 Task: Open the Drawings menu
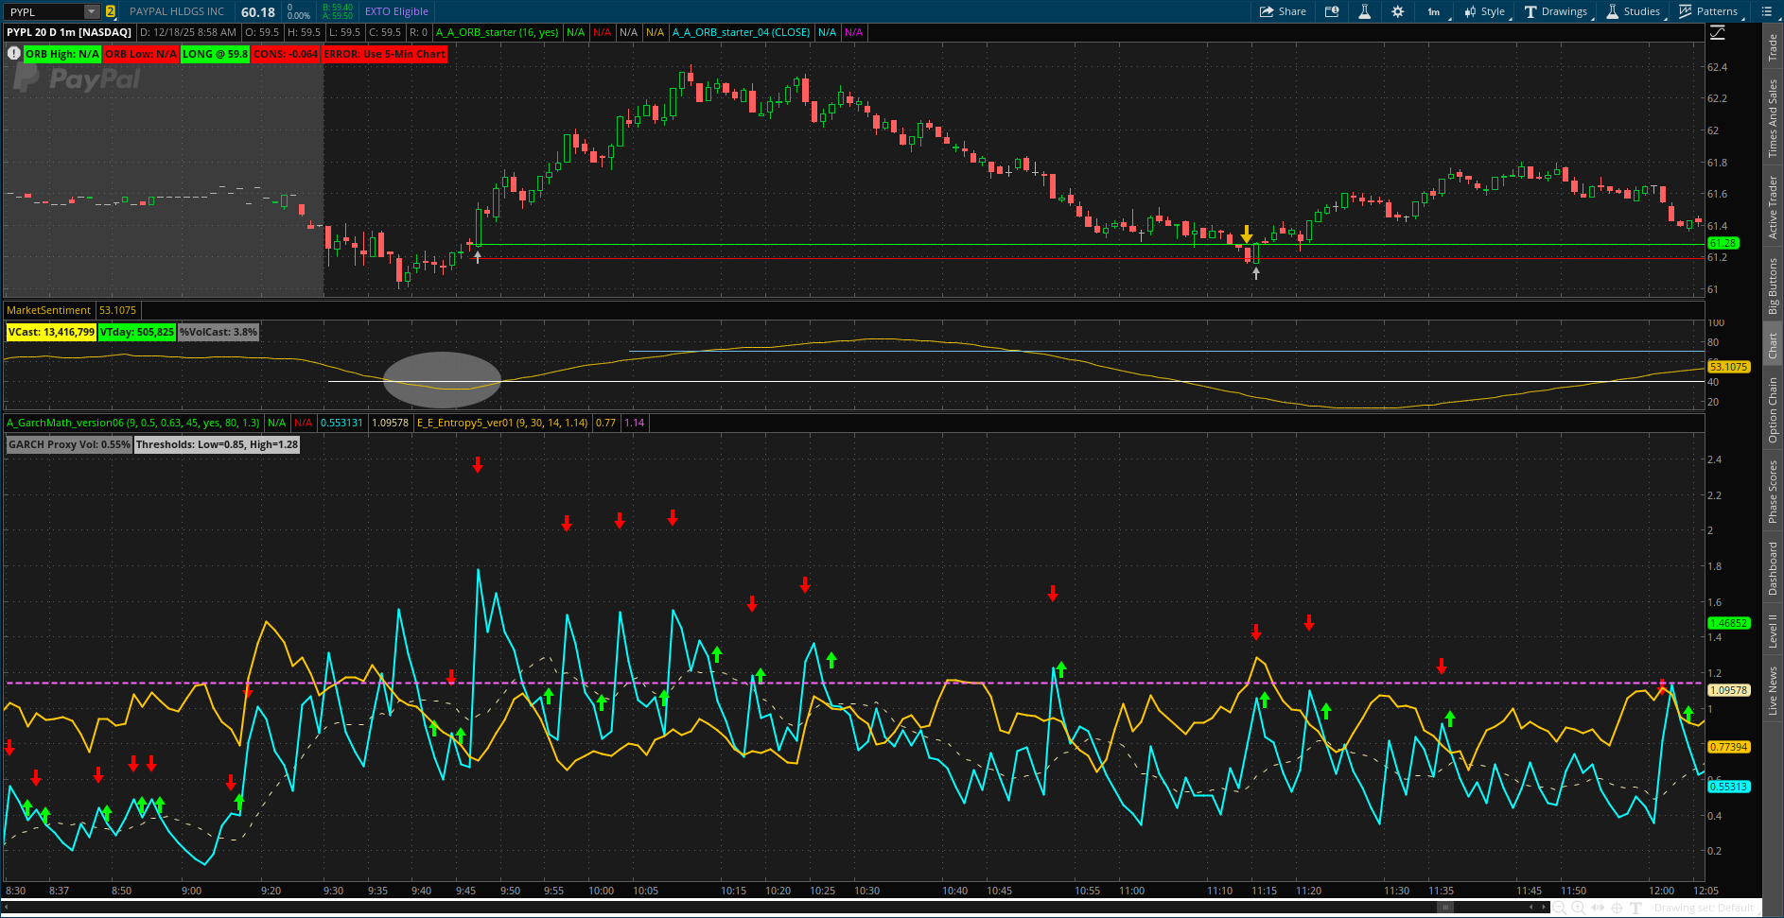click(x=1556, y=11)
